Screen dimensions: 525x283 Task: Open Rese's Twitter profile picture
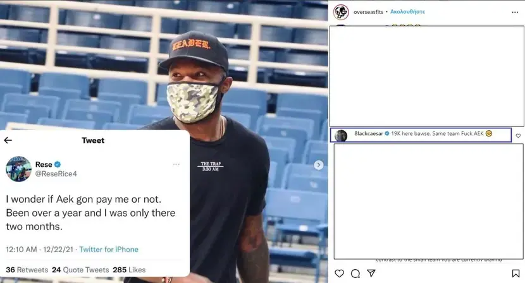(x=19, y=169)
